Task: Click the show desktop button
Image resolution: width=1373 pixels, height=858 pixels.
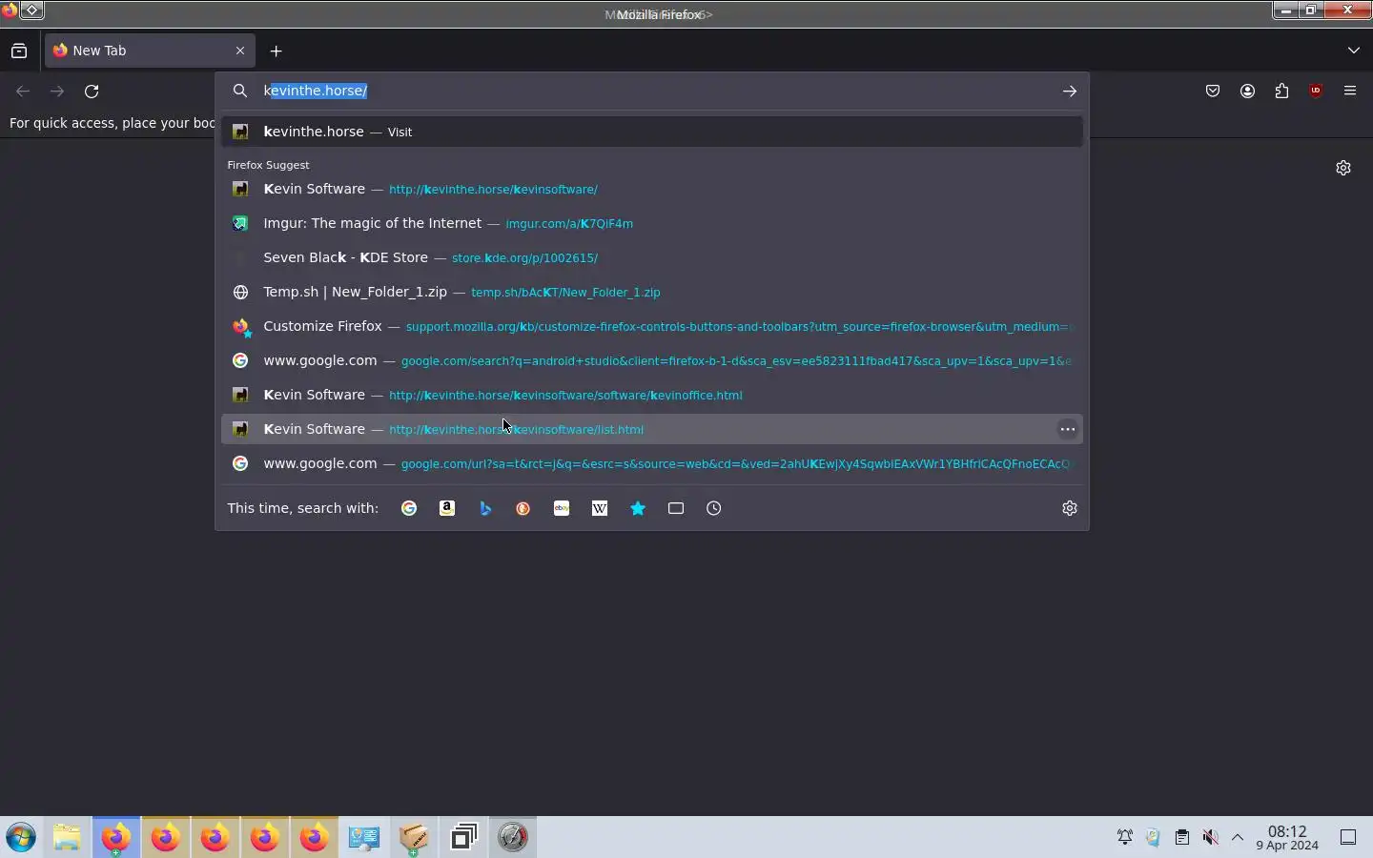Action: [x=1348, y=837]
